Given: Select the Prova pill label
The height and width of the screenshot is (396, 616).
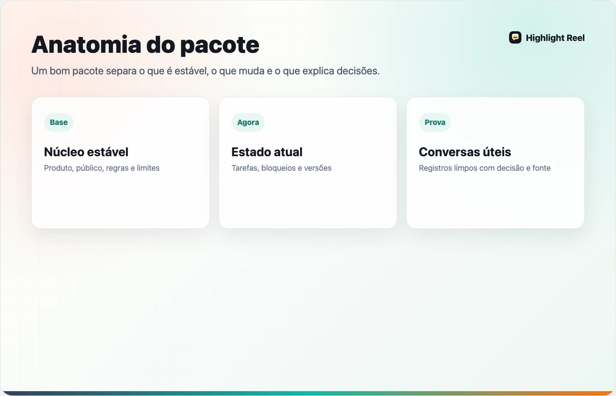Looking at the screenshot, I should 435,122.
